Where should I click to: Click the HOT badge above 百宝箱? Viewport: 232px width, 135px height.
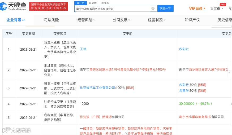tap(223, 5)
